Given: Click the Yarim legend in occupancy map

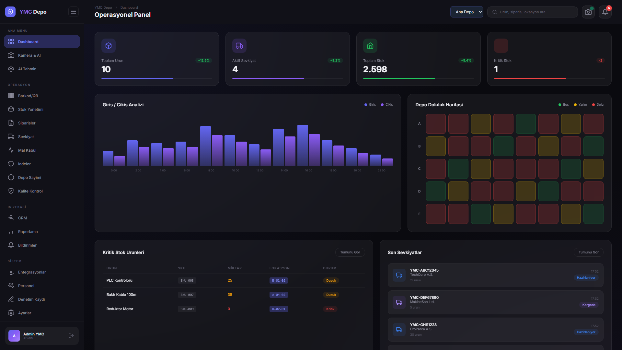Looking at the screenshot, I should click(x=580, y=105).
